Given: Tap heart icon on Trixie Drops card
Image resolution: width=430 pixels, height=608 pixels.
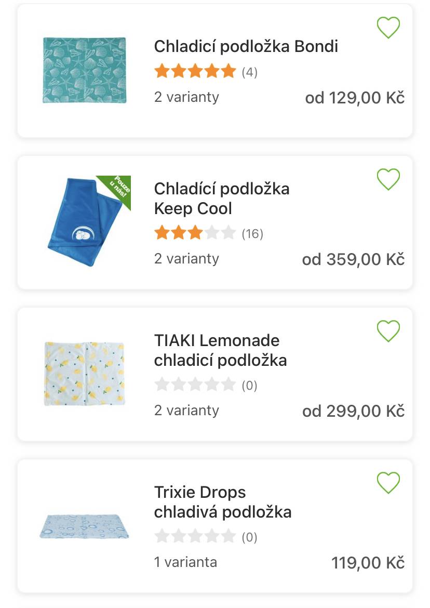Looking at the screenshot, I should click(x=388, y=482).
